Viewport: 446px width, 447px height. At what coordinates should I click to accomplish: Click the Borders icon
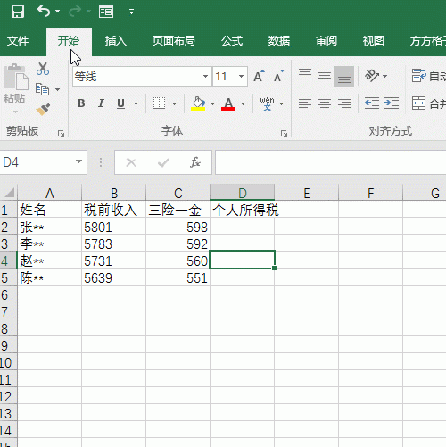[159, 103]
